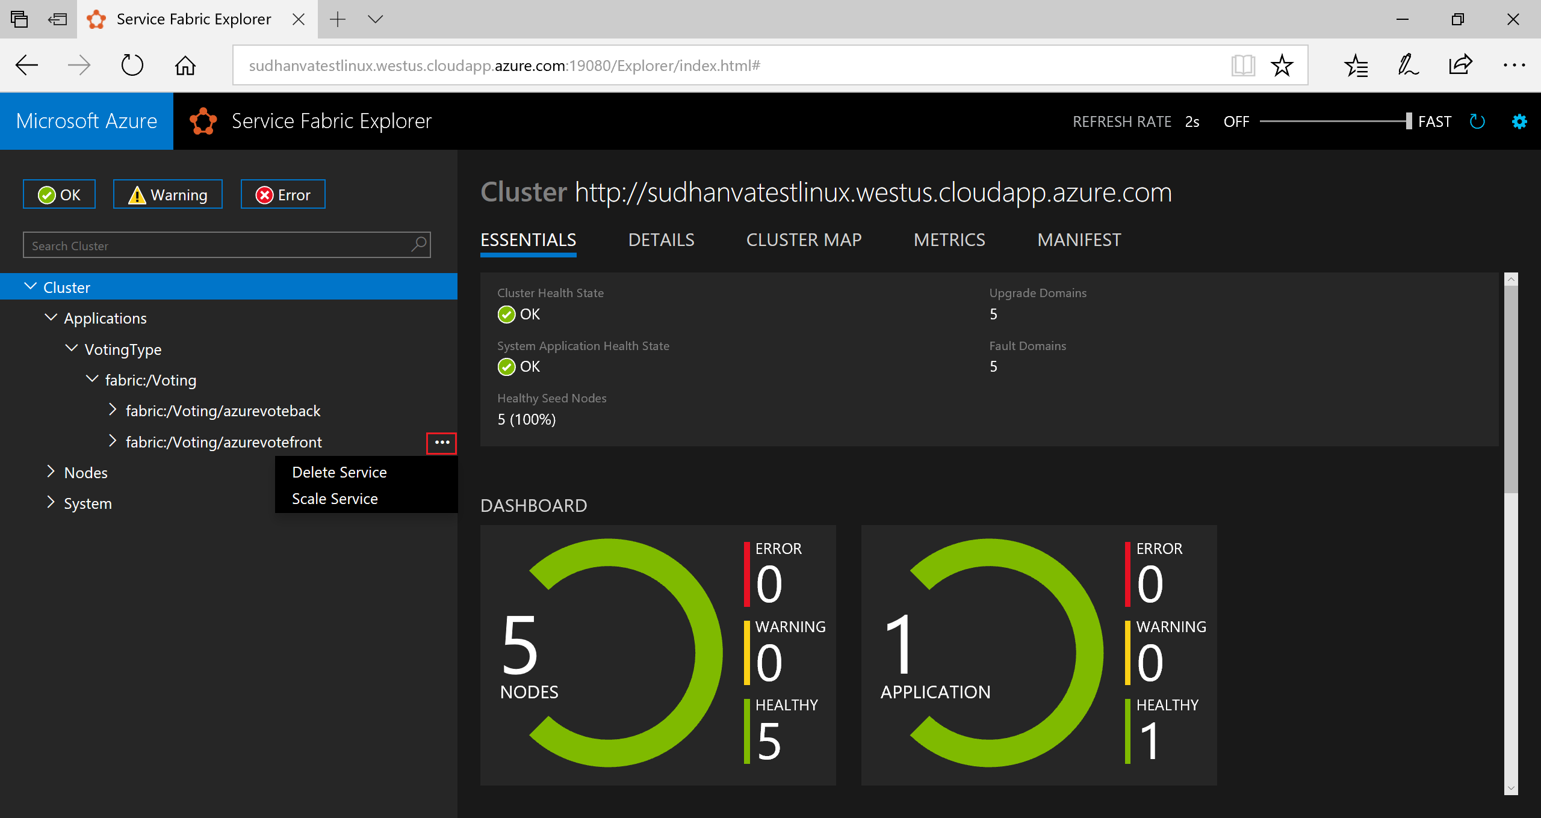Select the METRICS tab
Image resolution: width=1541 pixels, height=818 pixels.
coord(948,238)
